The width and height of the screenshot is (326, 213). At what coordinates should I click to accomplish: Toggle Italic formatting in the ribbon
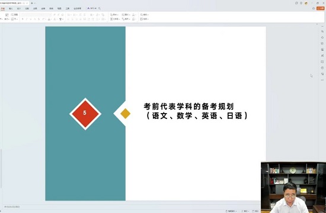(x=27, y=19)
